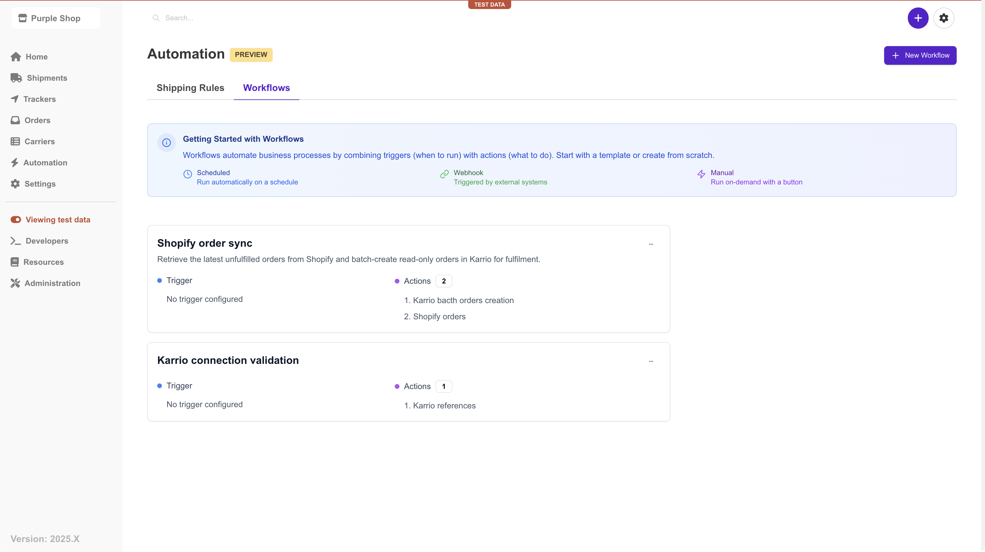Open the Shopify order sync options menu

click(651, 244)
